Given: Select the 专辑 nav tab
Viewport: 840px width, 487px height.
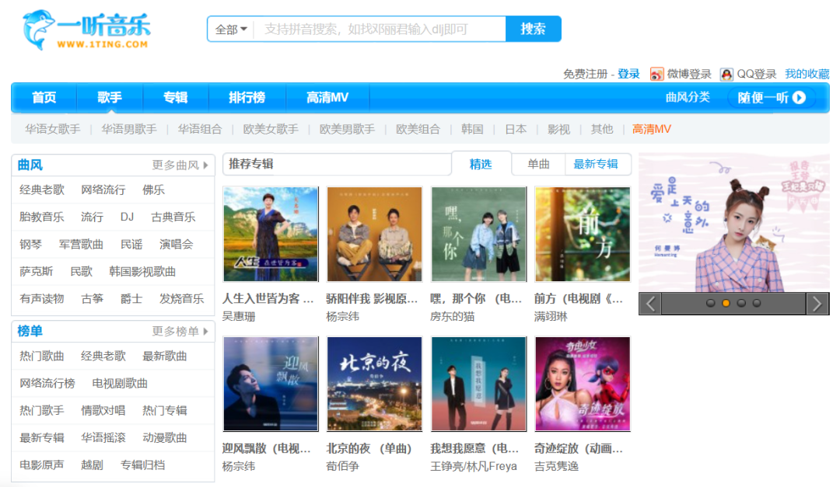Looking at the screenshot, I should tap(176, 97).
